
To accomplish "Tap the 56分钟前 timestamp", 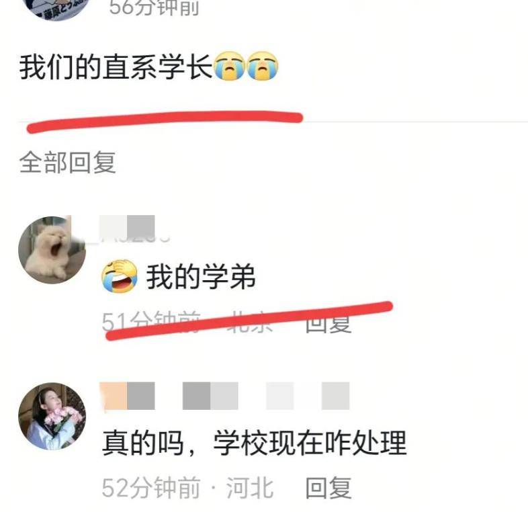I will [x=155, y=8].
